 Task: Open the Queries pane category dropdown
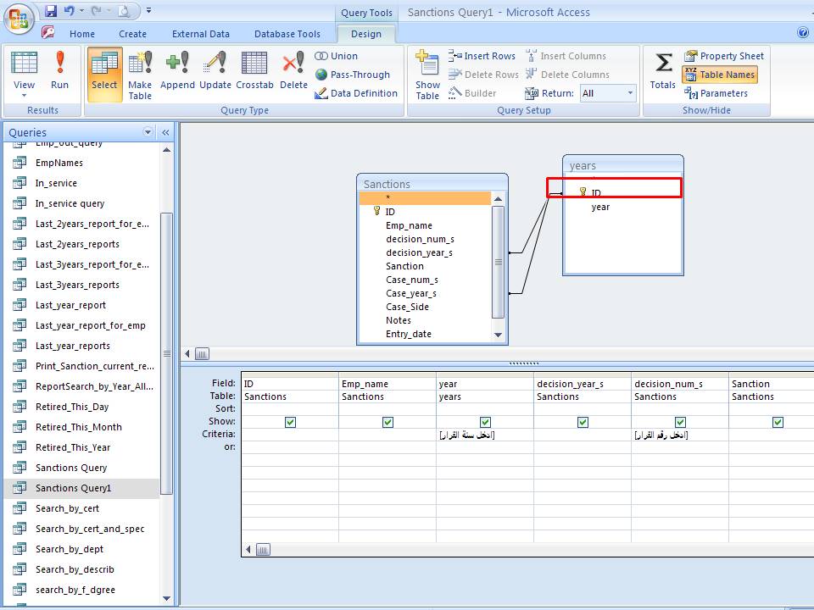click(x=148, y=132)
